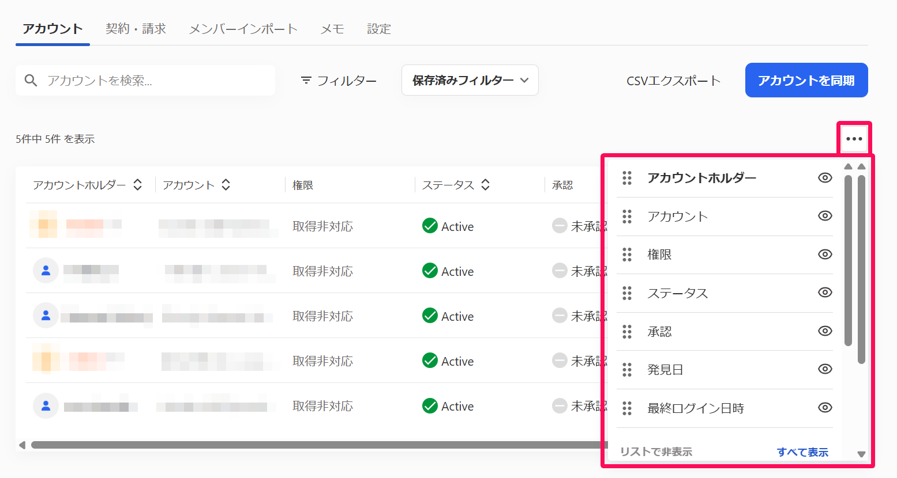Click the user avatar icon in fifth row

click(x=46, y=405)
